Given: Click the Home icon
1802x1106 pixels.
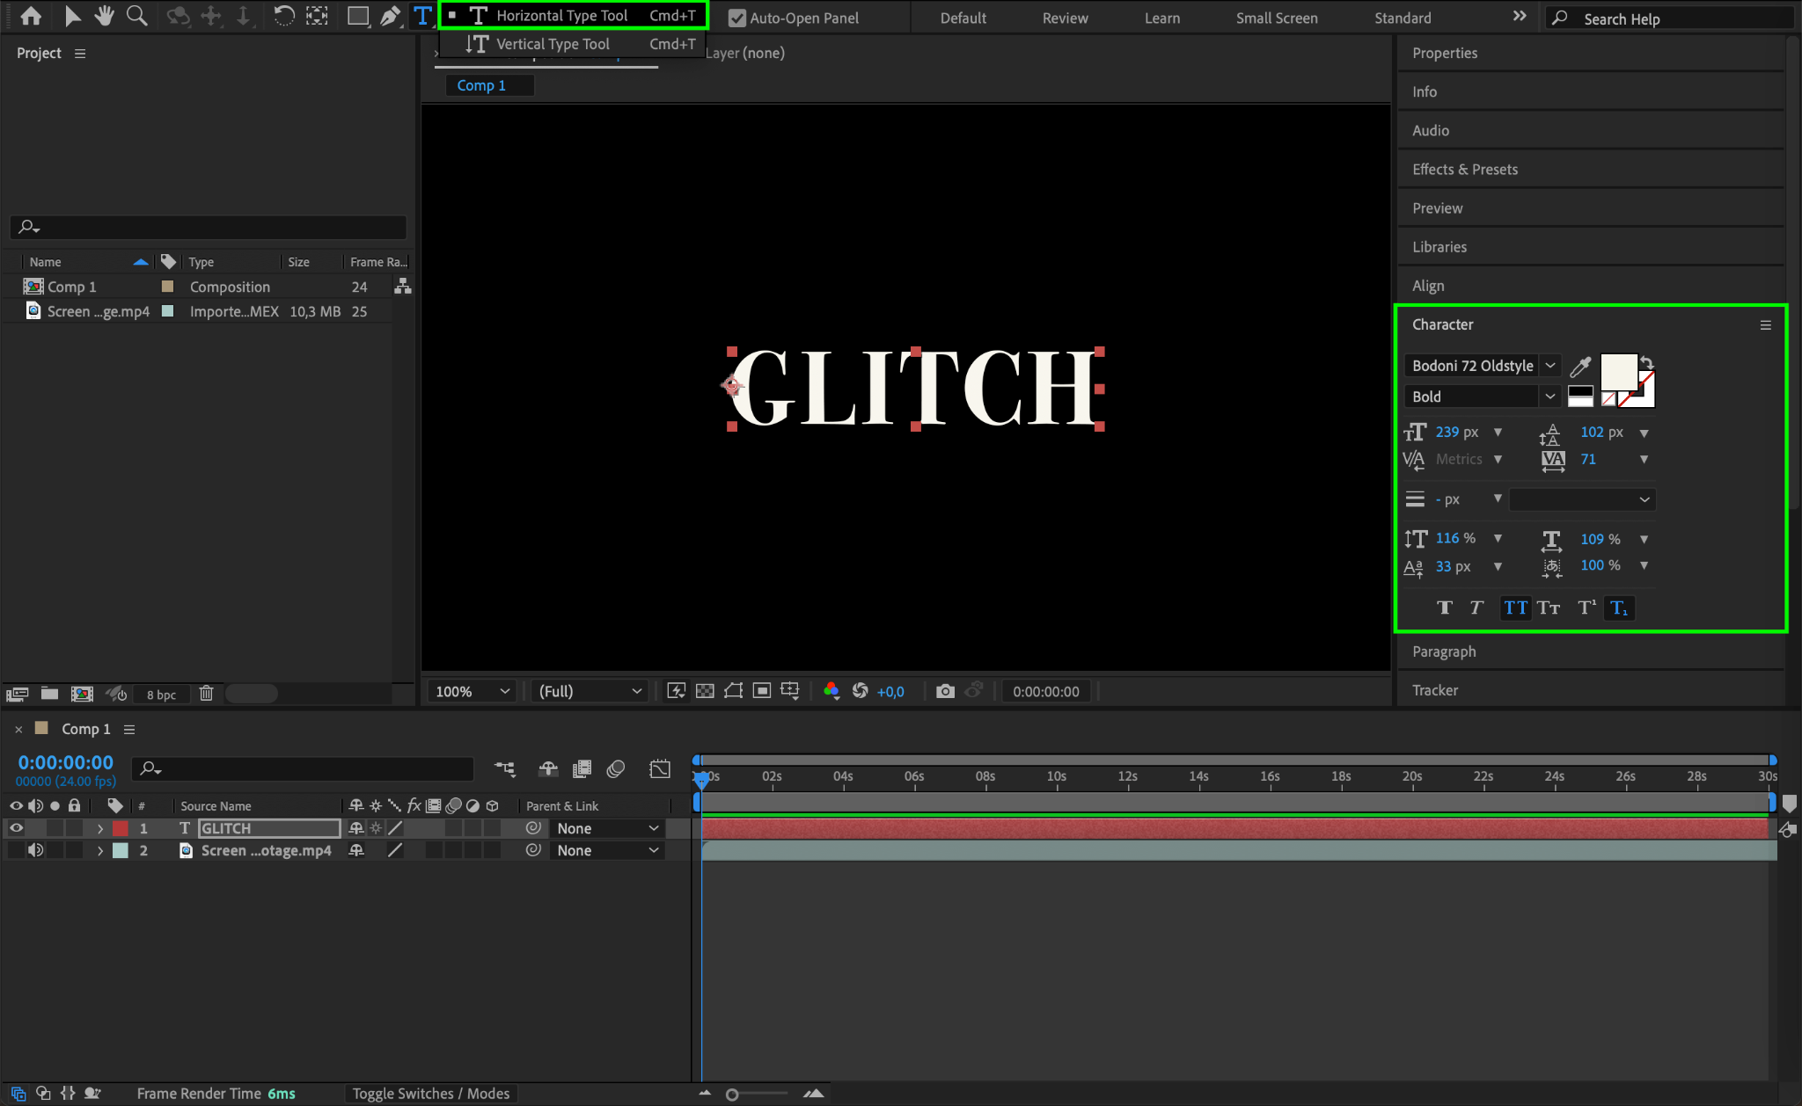Looking at the screenshot, I should coord(31,16).
